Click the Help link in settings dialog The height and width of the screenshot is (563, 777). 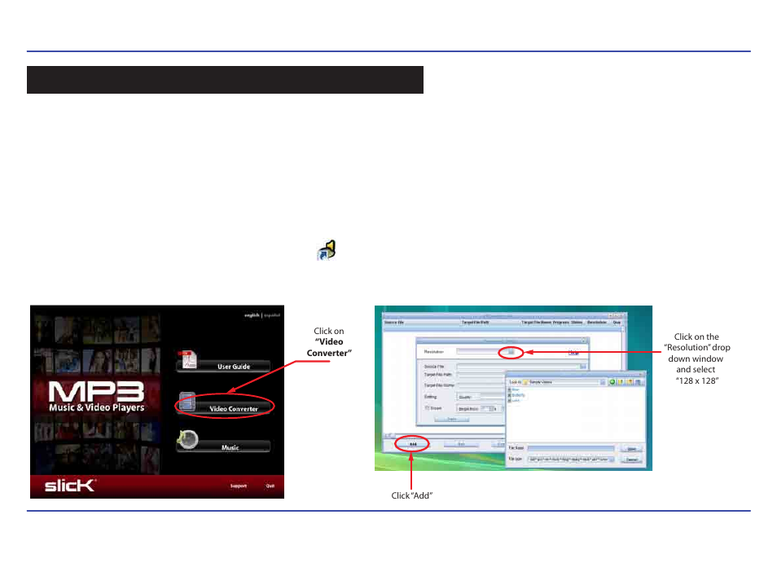573,352
